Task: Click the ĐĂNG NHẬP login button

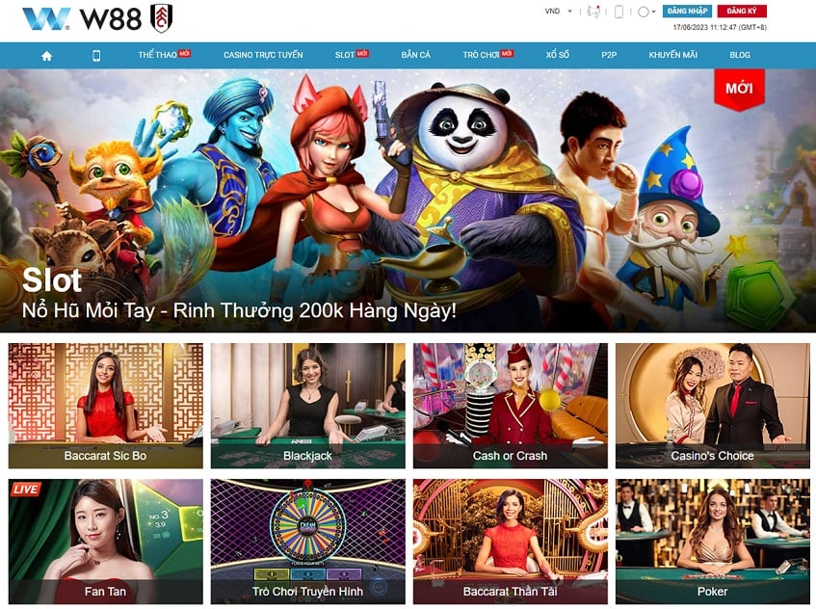Action: click(x=687, y=11)
